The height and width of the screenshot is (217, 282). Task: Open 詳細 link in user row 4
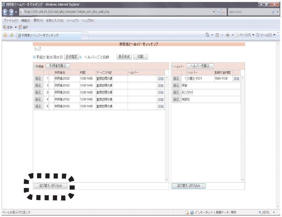(161, 100)
